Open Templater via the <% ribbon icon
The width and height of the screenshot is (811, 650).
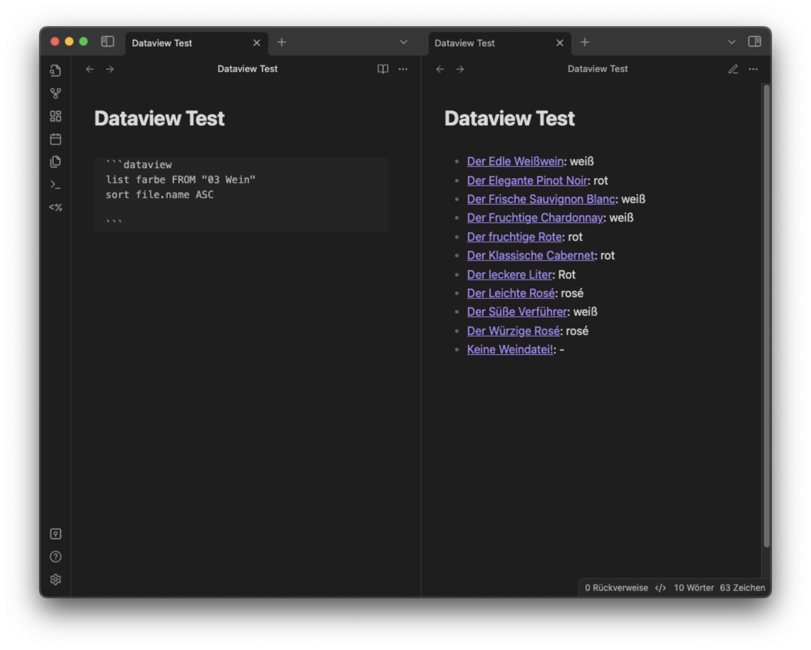56,207
